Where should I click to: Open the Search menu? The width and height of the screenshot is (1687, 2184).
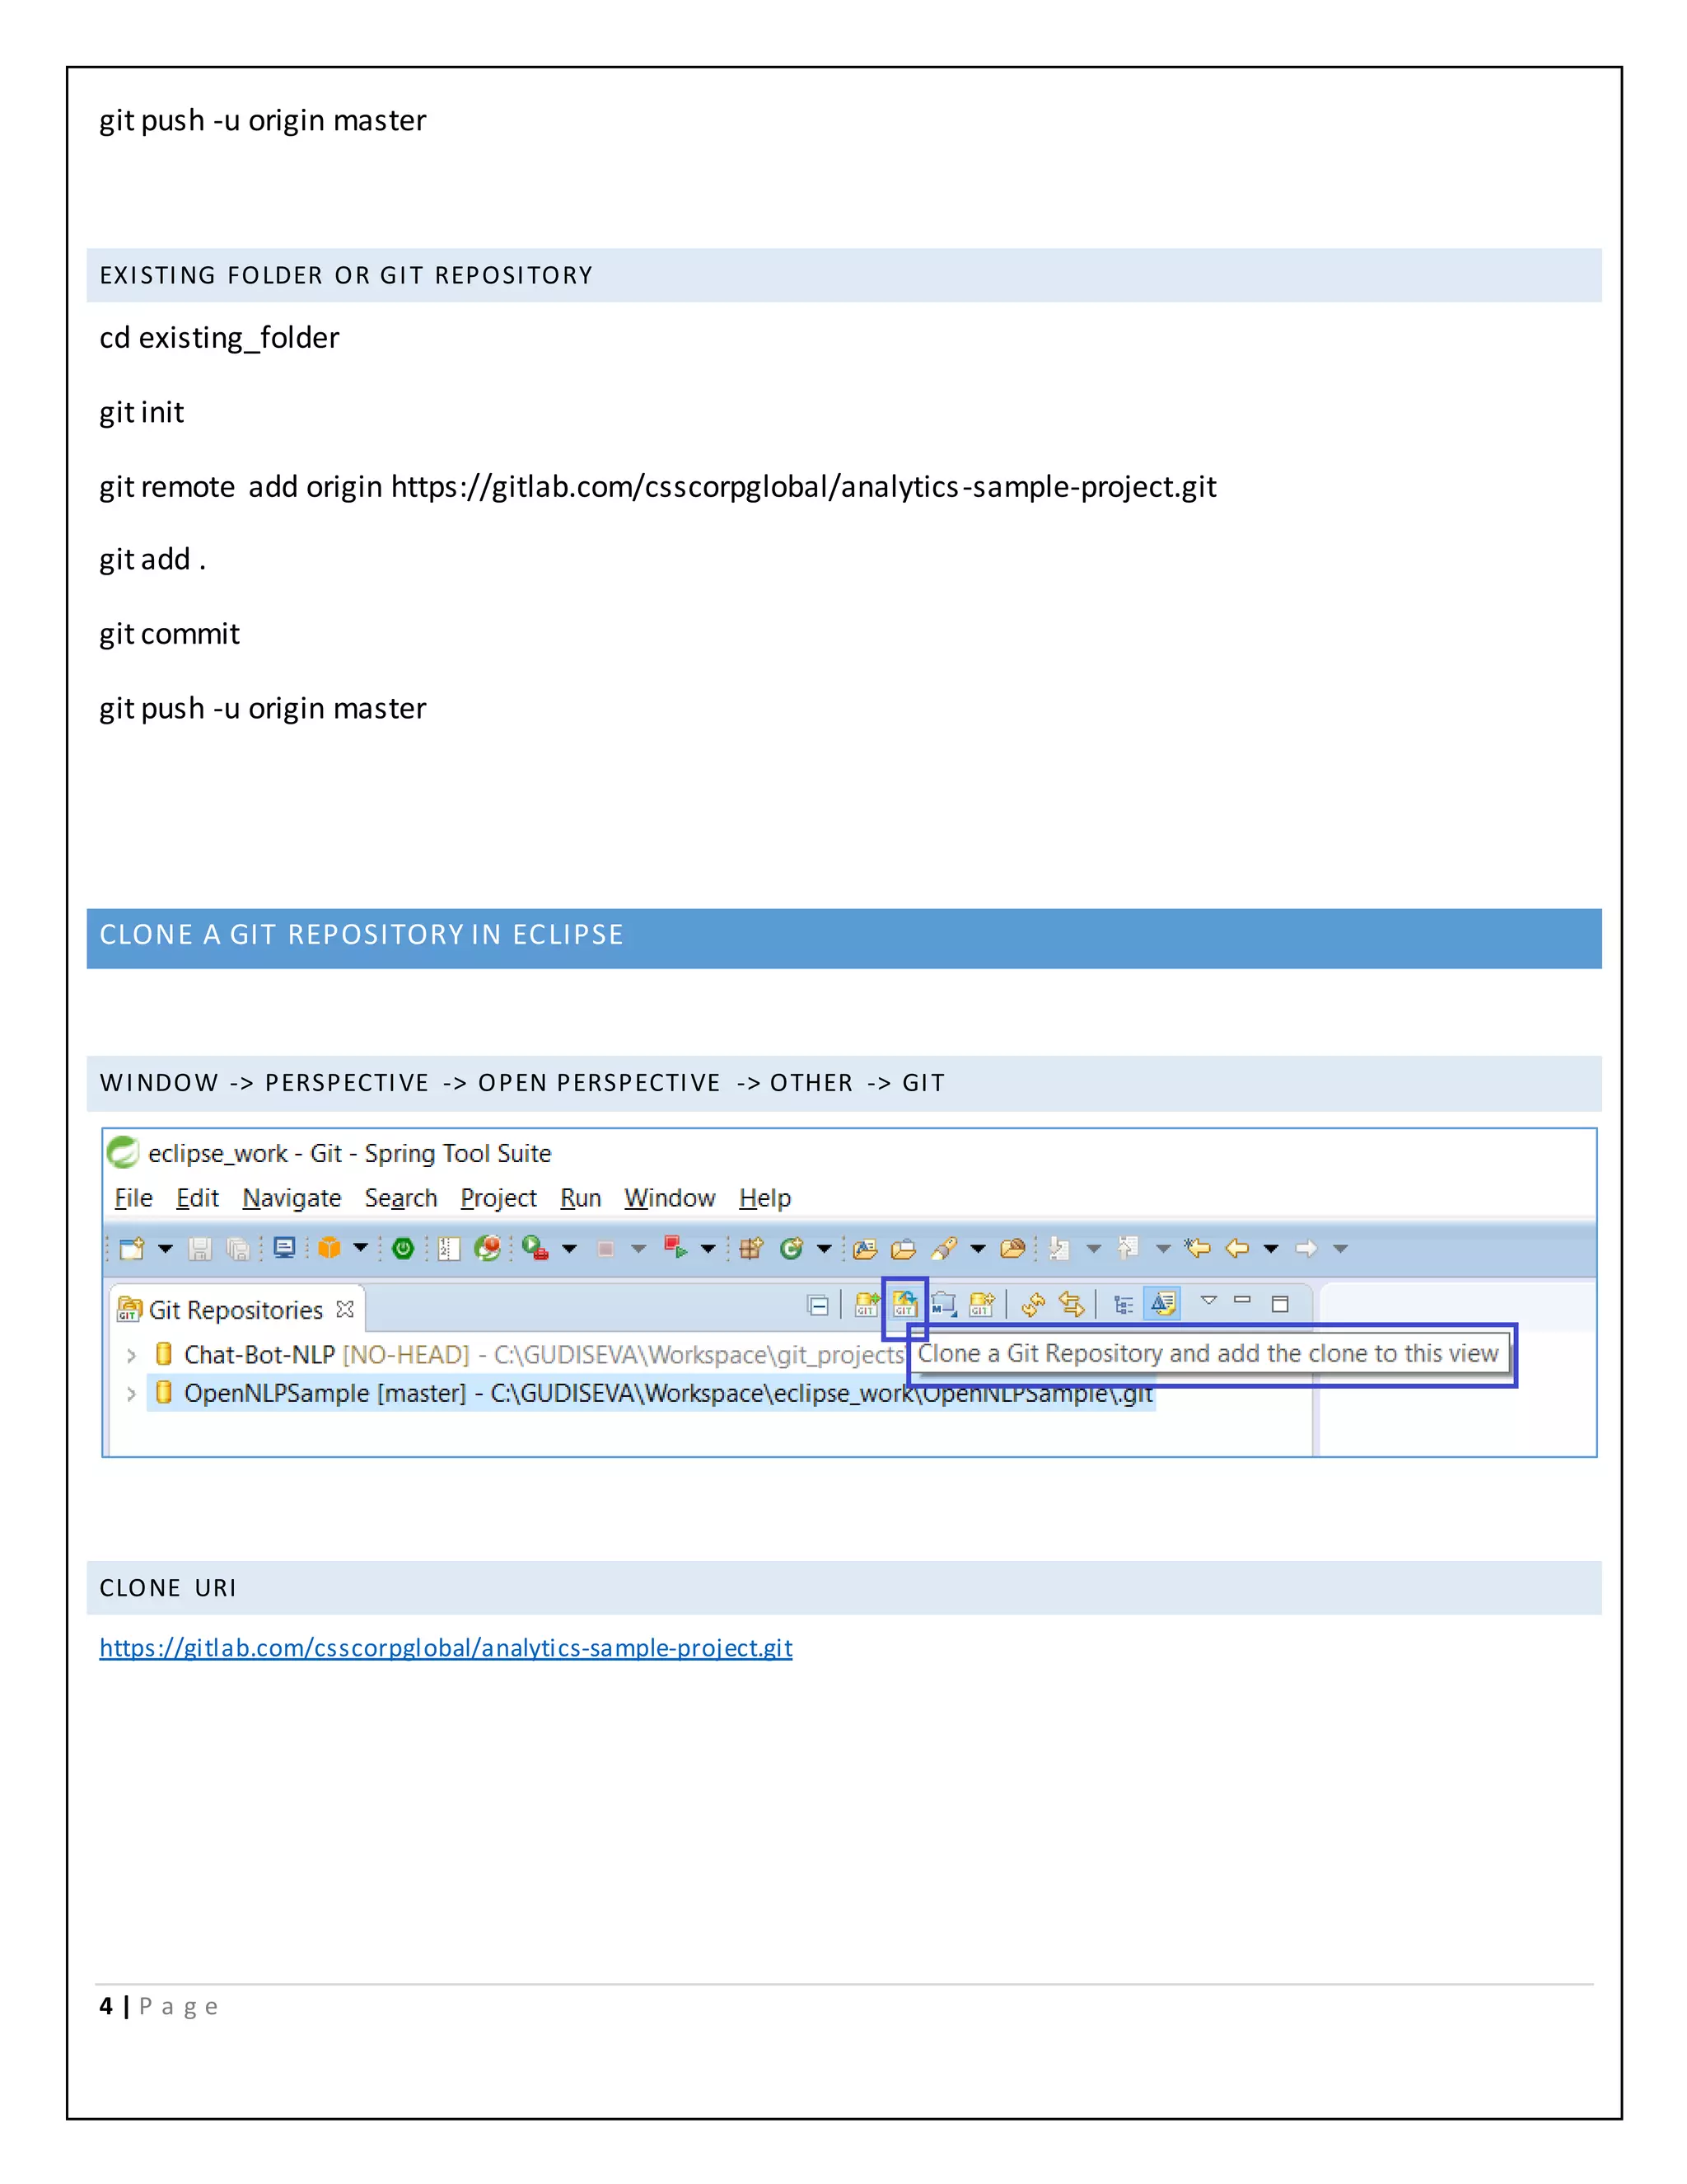[x=401, y=1198]
